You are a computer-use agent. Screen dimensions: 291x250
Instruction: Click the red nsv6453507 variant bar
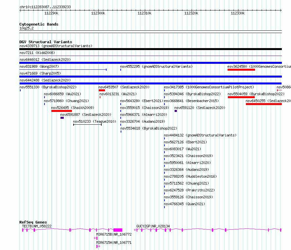[102, 90]
